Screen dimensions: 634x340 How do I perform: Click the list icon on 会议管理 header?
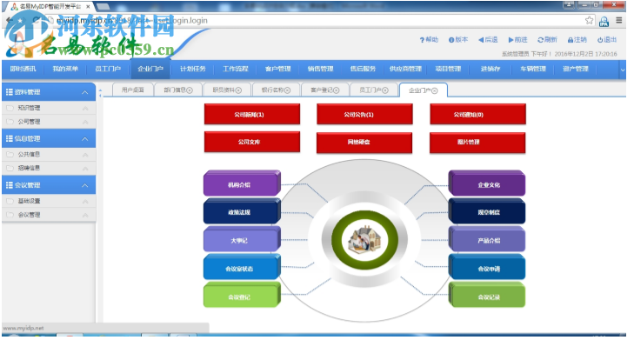coord(10,185)
